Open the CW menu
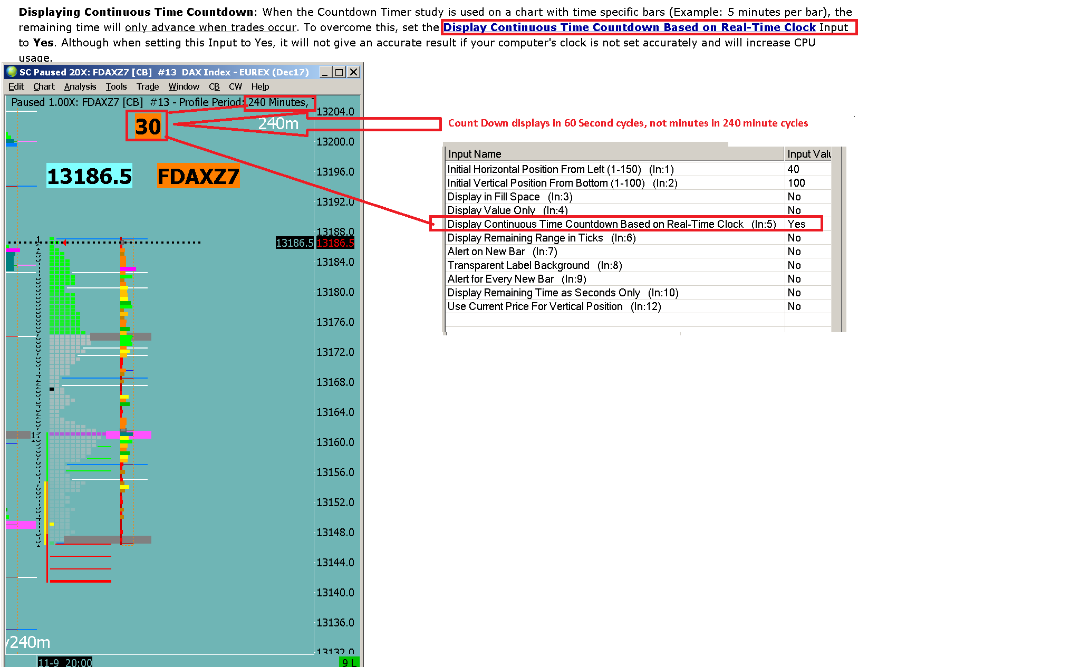 (x=235, y=86)
